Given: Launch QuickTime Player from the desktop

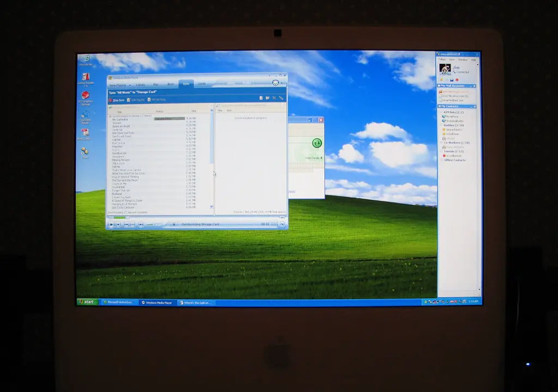Looking at the screenshot, I should 85,117.
